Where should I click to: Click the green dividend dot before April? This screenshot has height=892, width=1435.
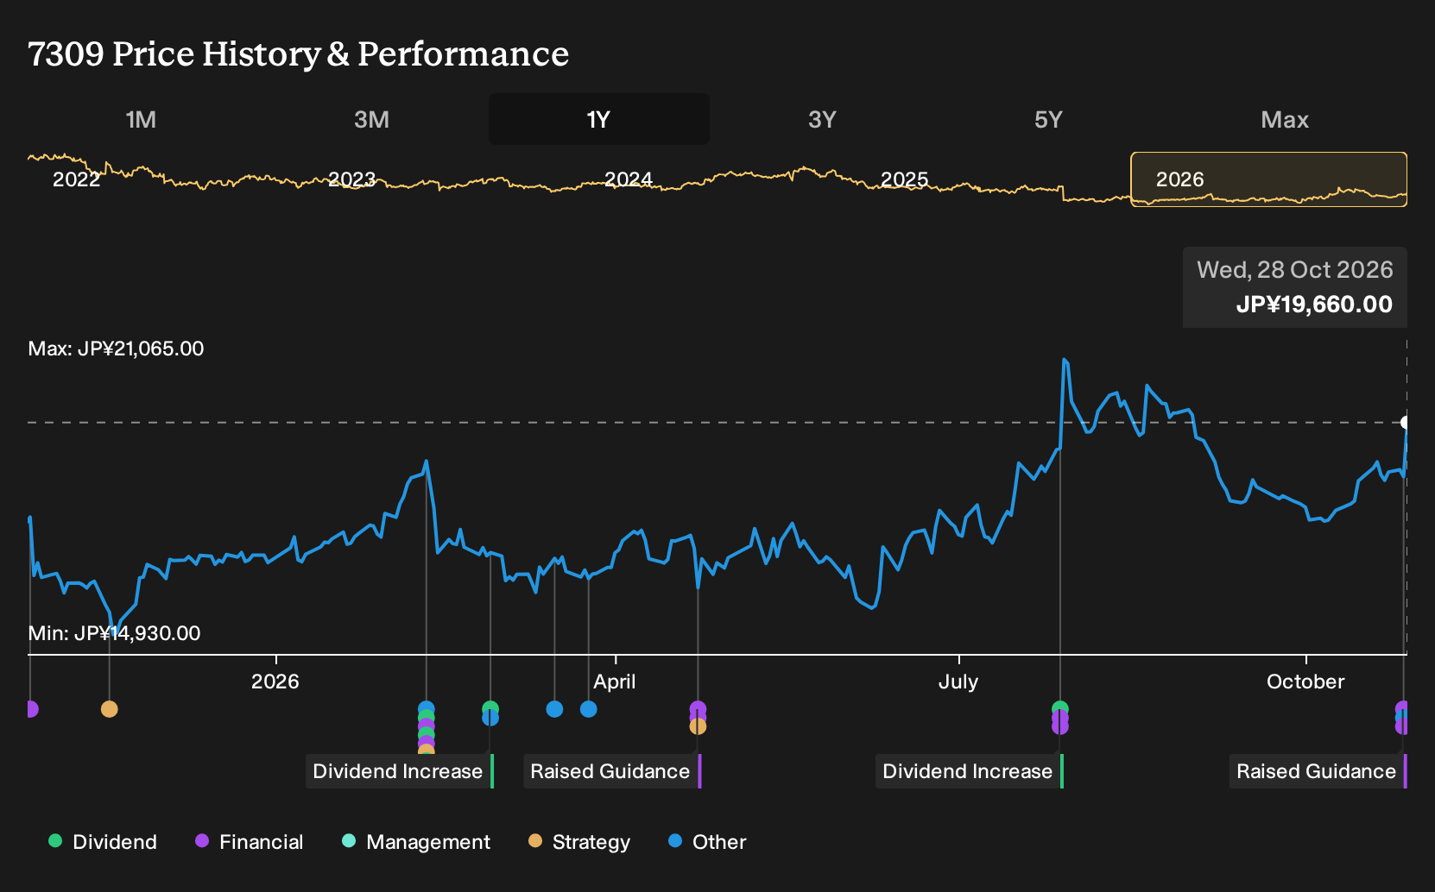490,707
